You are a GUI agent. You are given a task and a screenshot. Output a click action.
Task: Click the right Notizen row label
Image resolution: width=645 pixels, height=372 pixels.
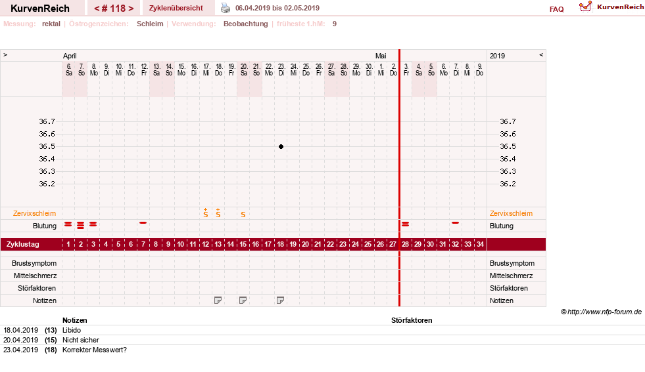point(502,300)
